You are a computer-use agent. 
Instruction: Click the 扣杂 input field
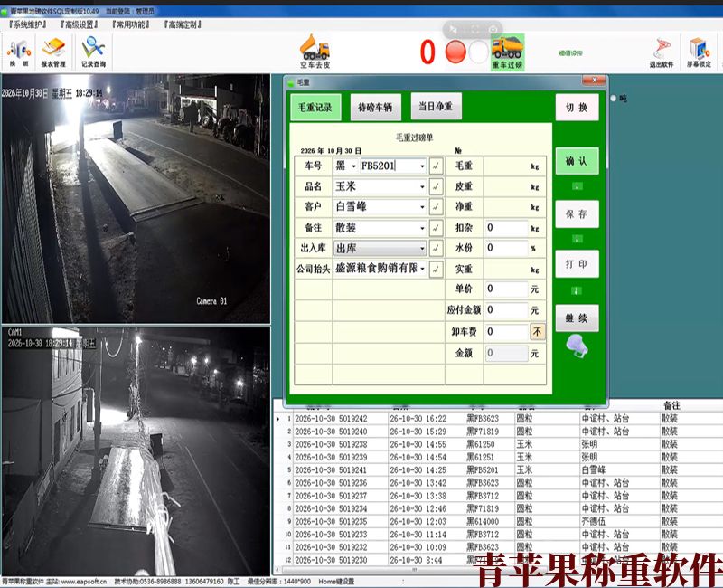(506, 228)
